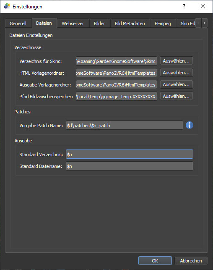This screenshot has height=270, width=213.
Task: Confirm settings with the OK button
Action: (x=155, y=260)
